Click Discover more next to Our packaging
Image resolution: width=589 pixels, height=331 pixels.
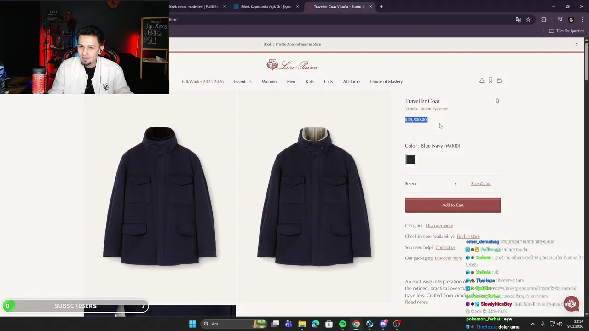tap(448, 258)
